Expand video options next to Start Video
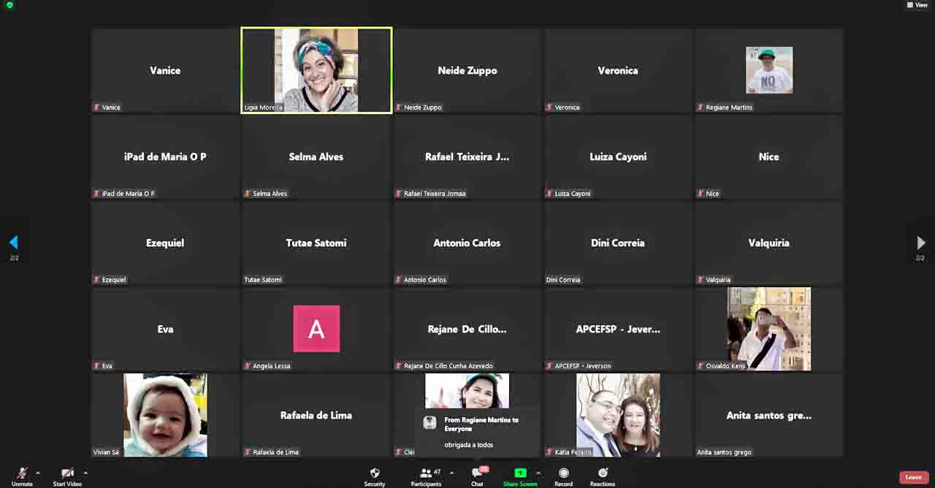Screen dimensions: 935x488 [x=85, y=473]
